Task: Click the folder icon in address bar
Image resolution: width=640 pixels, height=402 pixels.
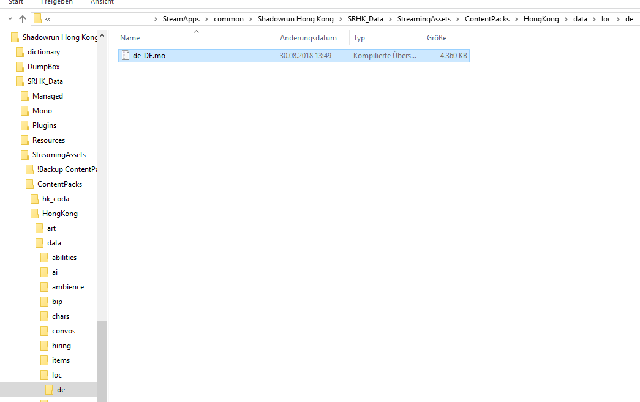Action: coord(37,19)
